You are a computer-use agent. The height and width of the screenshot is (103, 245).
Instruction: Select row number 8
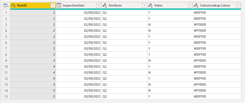(6, 54)
